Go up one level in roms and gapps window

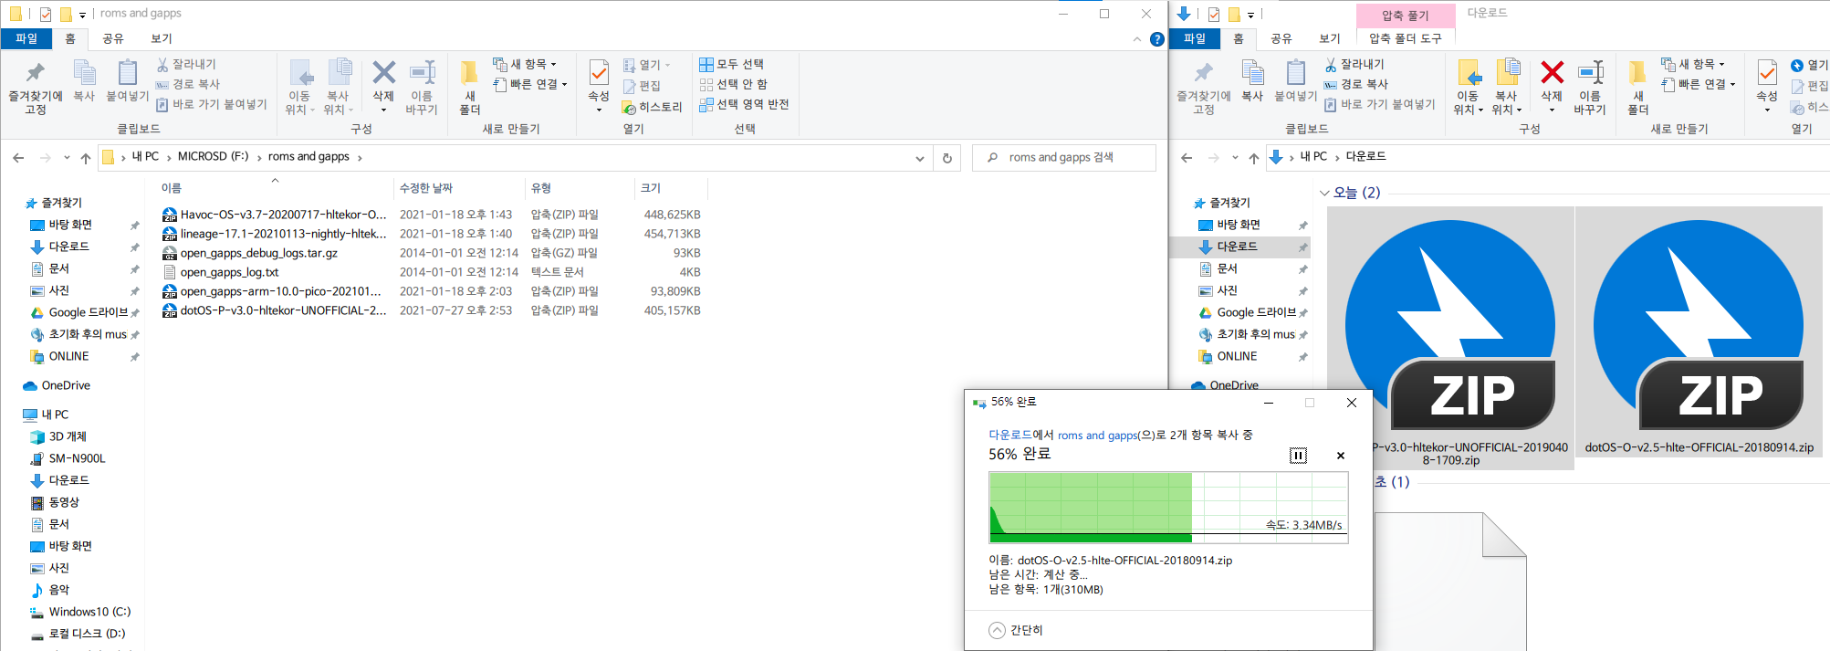point(86,158)
